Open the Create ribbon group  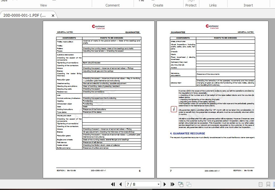(158, 5)
